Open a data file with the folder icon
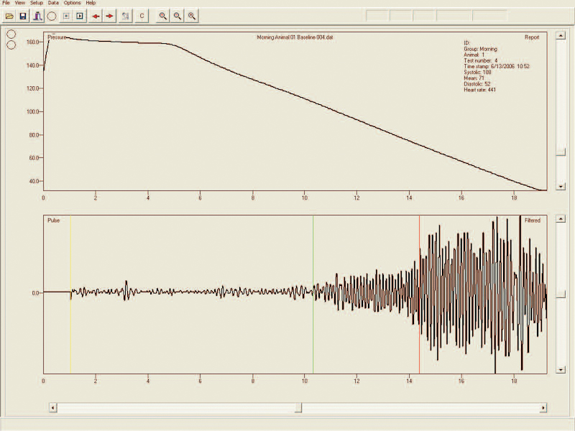Viewport: 575px width, 431px height. pos(9,16)
